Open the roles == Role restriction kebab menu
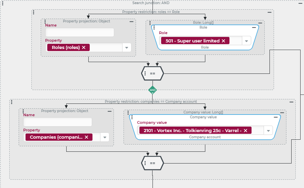The height and width of the screenshot is (188, 304). tap(33, 12)
